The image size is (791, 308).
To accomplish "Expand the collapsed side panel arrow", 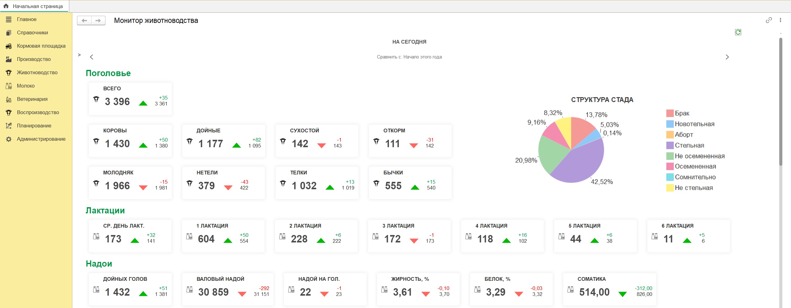I will click(x=79, y=55).
